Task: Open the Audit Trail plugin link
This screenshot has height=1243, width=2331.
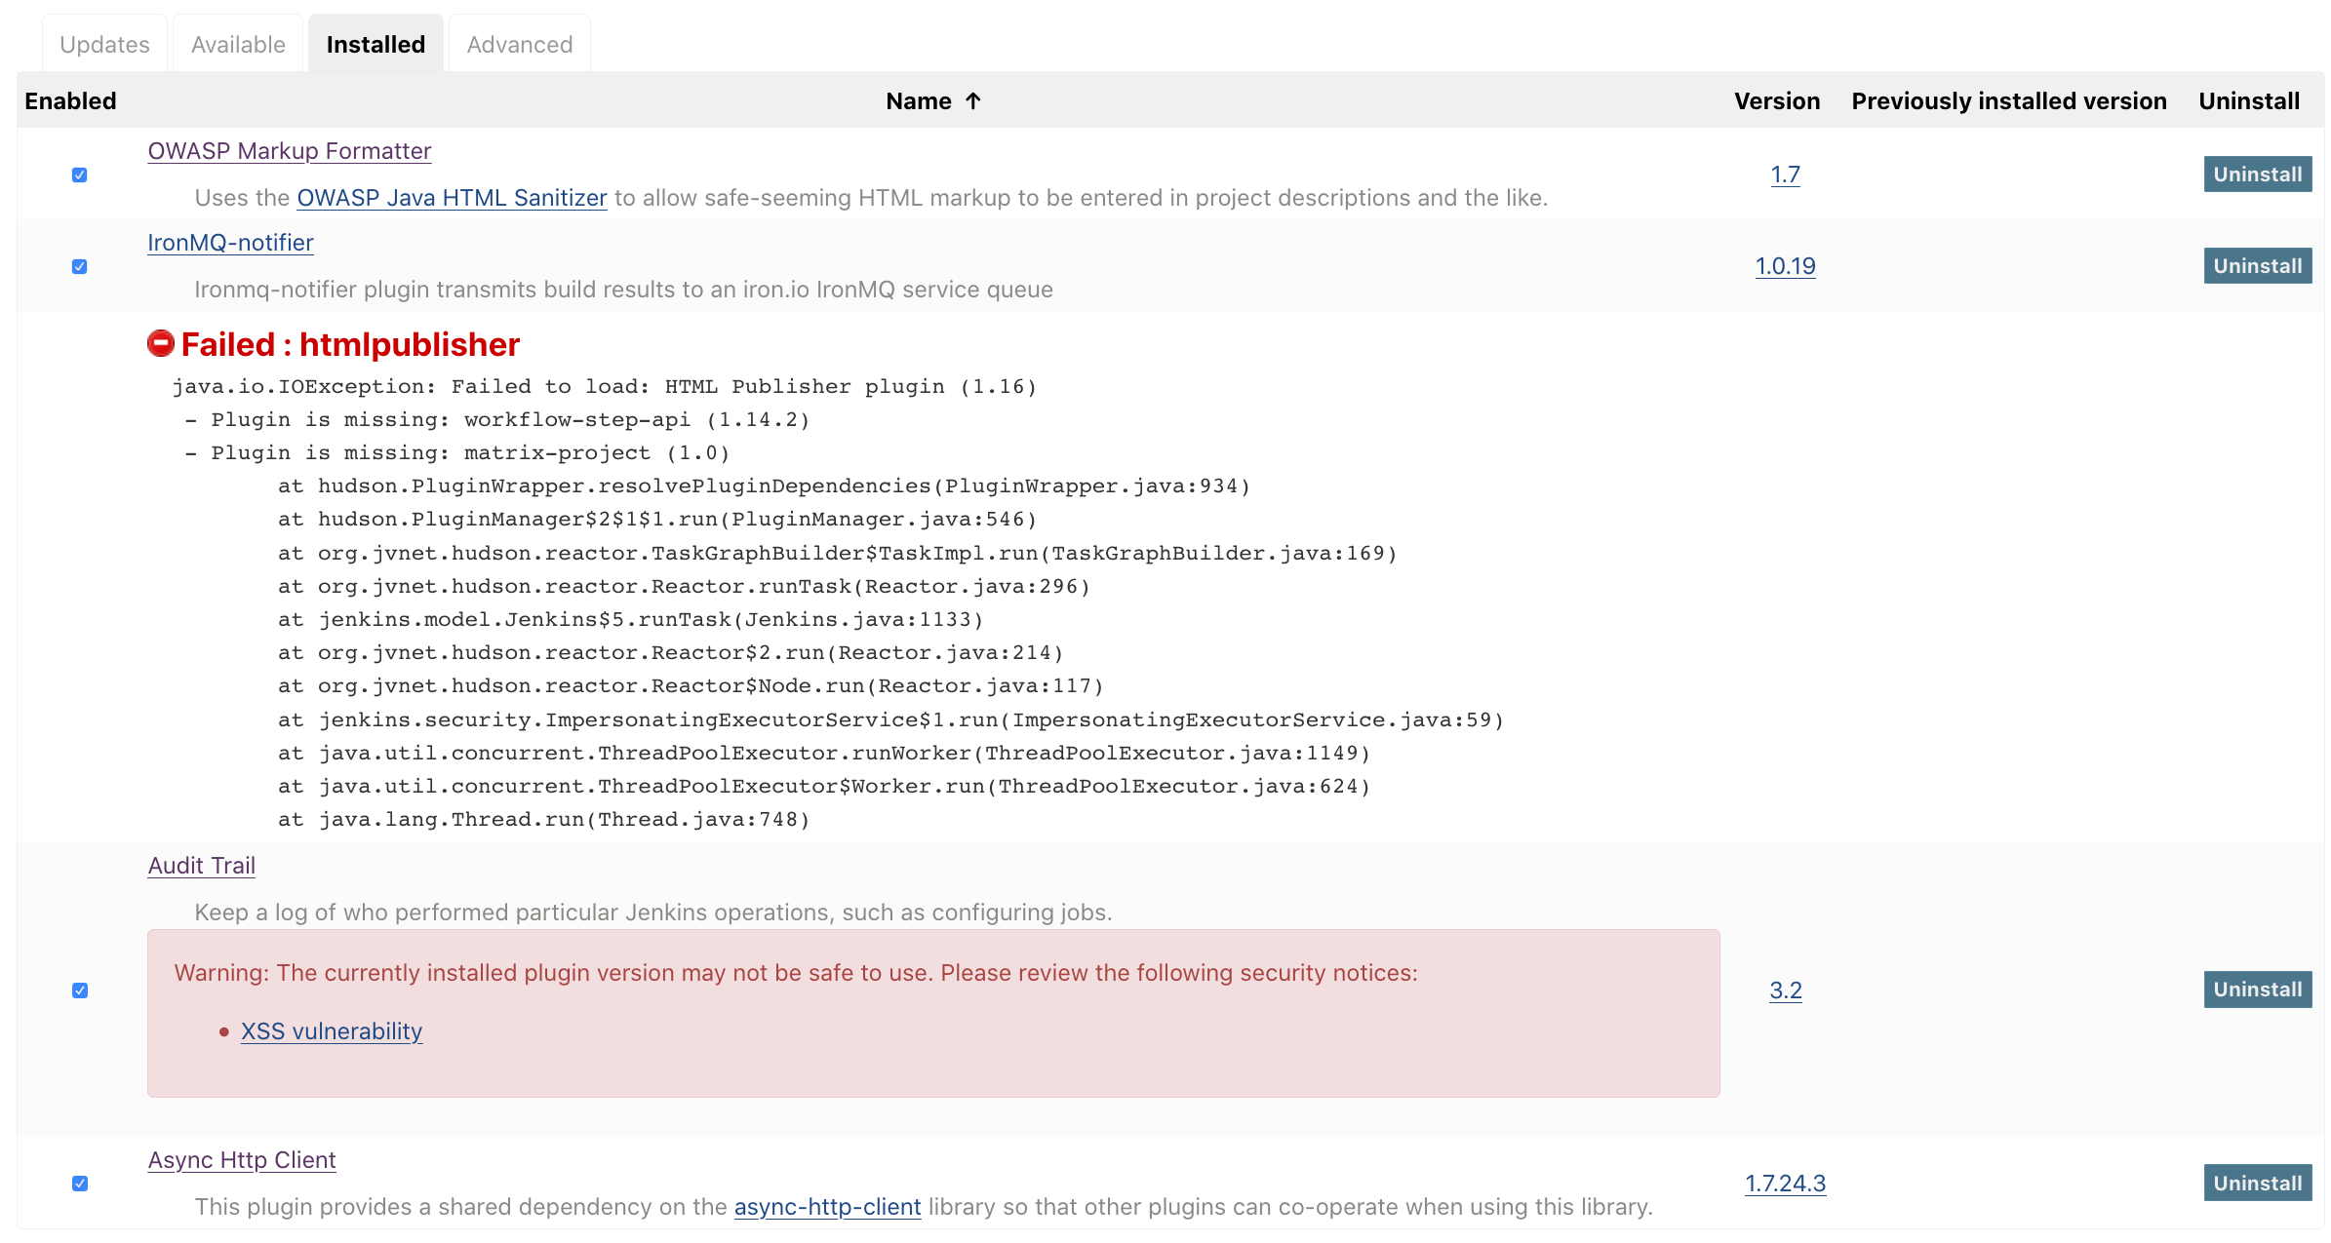Action: pos(202,866)
